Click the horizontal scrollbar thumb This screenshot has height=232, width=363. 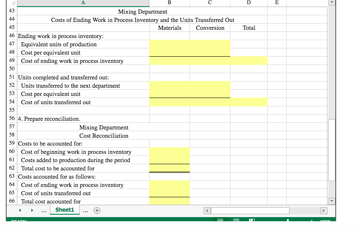pyautogui.click(x=250, y=210)
